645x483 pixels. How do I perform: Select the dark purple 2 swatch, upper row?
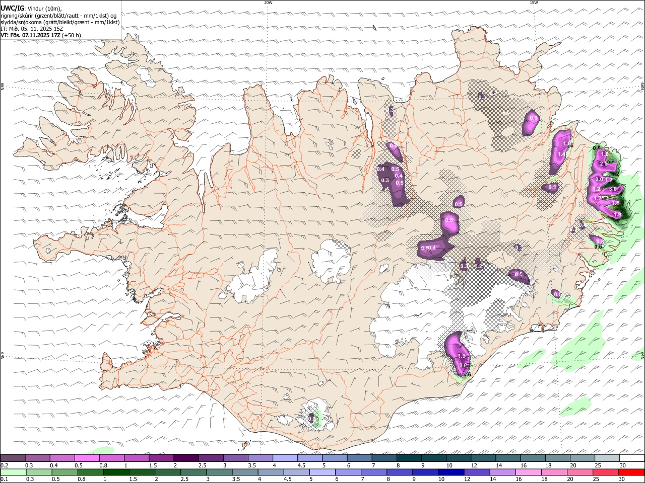(x=186, y=458)
